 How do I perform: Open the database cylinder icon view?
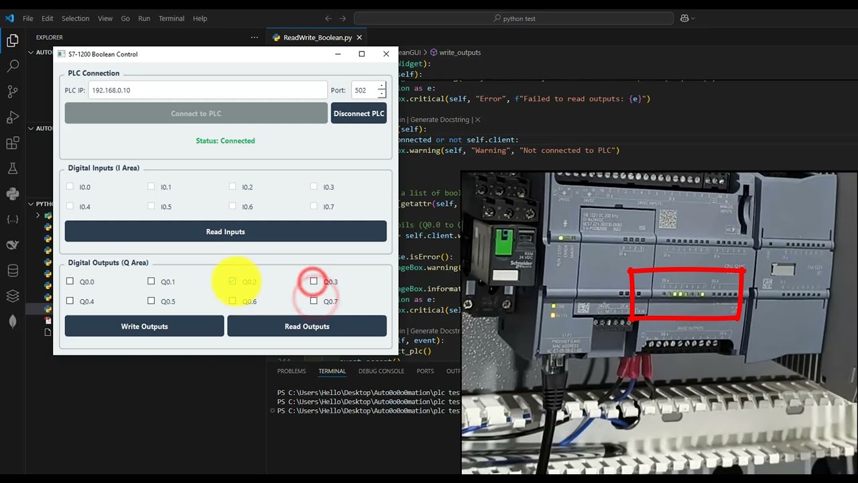(12, 270)
